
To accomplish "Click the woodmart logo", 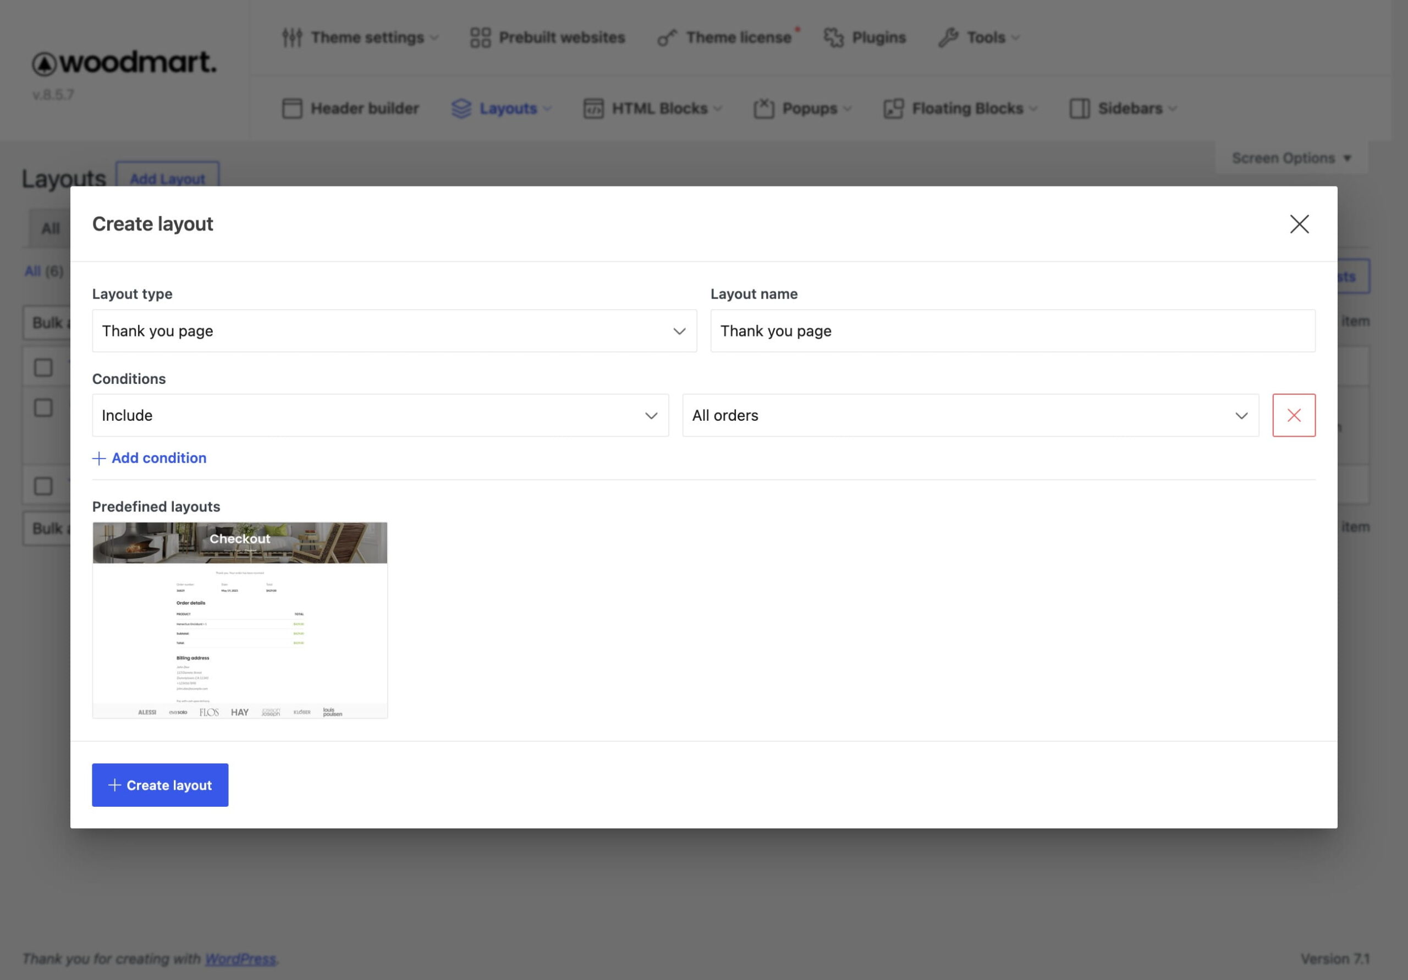I will pyautogui.click(x=124, y=62).
